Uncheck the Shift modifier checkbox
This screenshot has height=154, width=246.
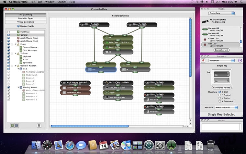220,92
